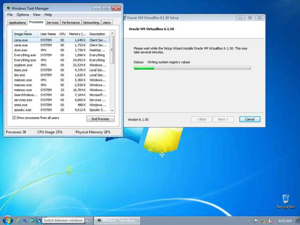
Task: Click the CPU Usage: 25% status entry
Action: [50, 132]
